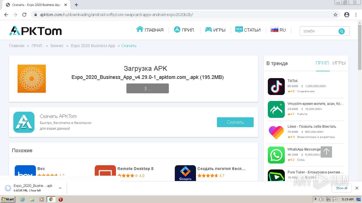This screenshot has width=362, height=203.
Task: Open the RU language selector
Action: click(283, 30)
